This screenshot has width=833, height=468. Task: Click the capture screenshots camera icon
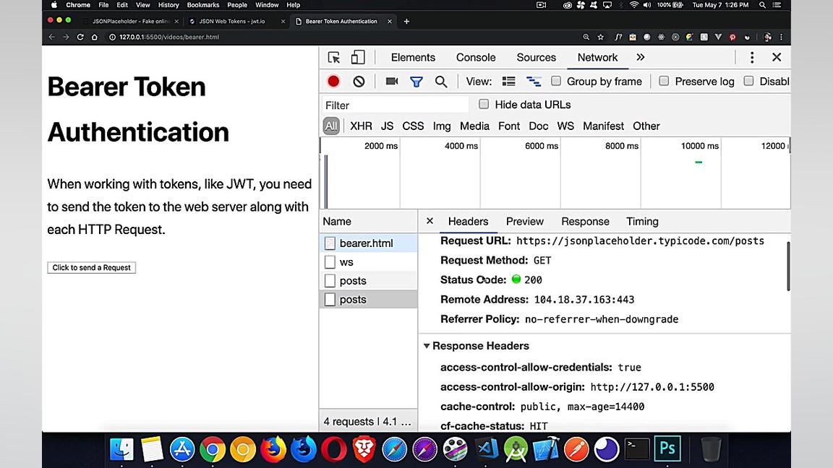pyautogui.click(x=392, y=82)
